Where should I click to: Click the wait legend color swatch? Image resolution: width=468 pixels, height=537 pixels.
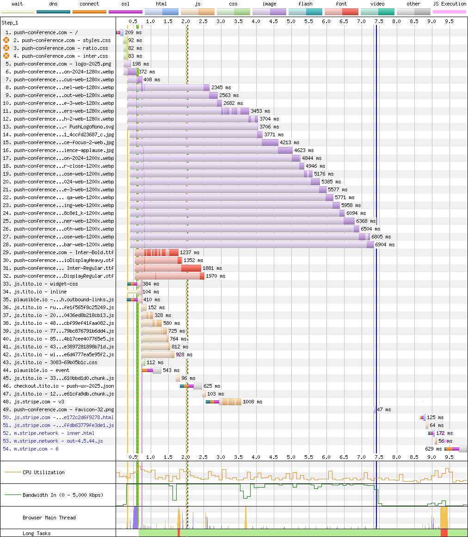[18, 12]
